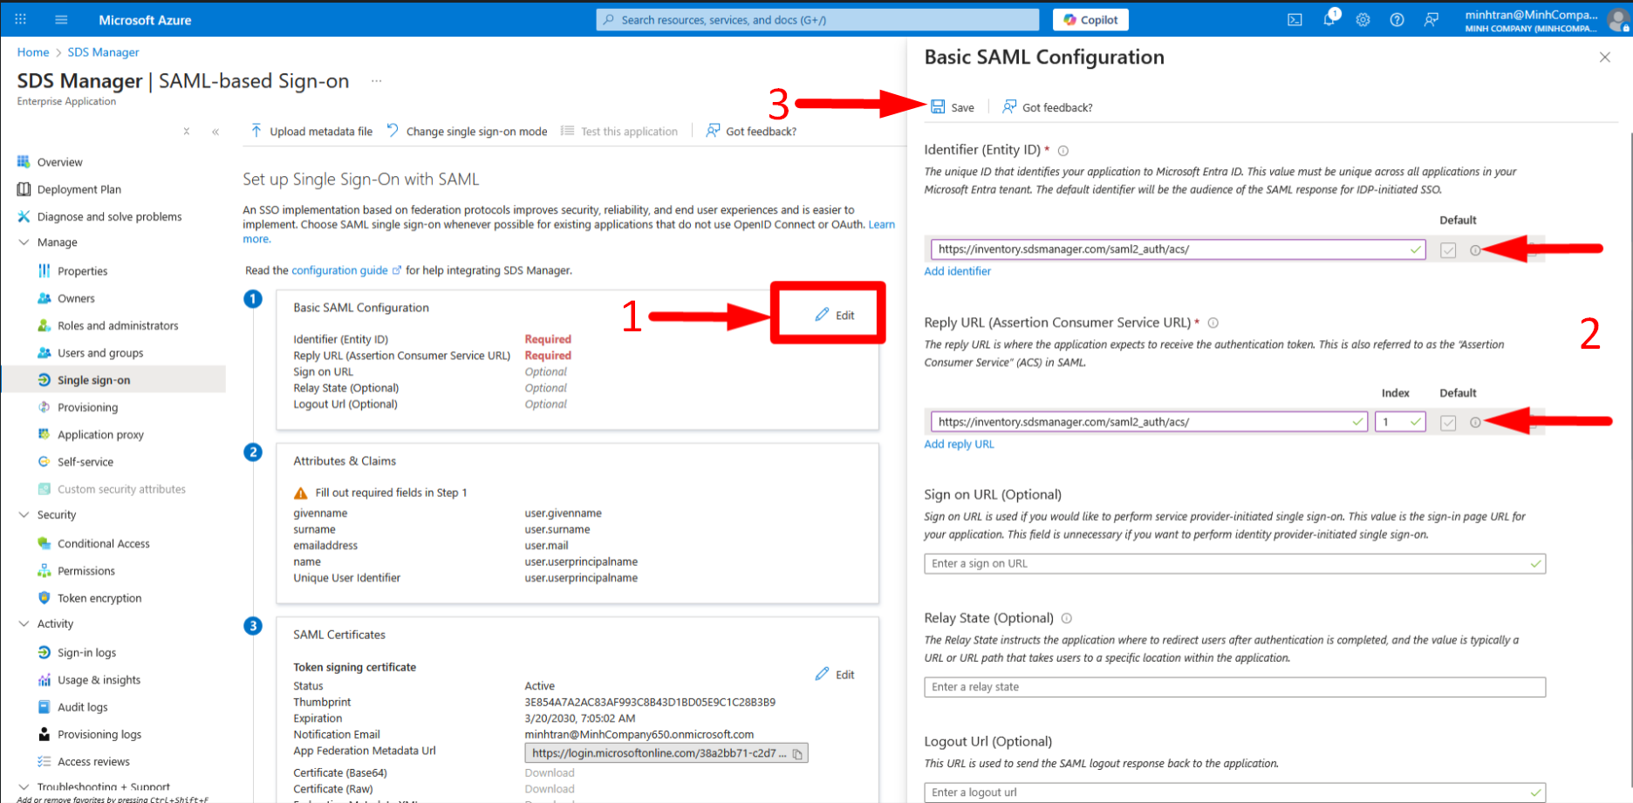Open portal settings gear

1363,19
